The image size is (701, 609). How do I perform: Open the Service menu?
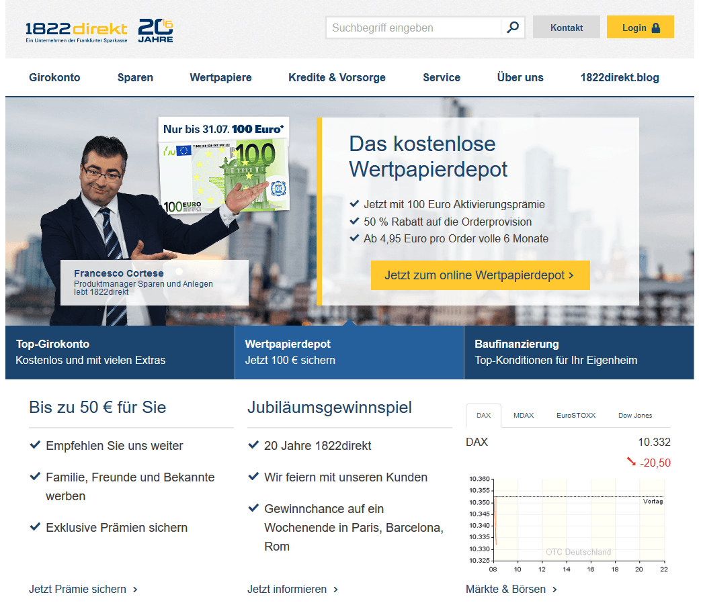click(442, 78)
